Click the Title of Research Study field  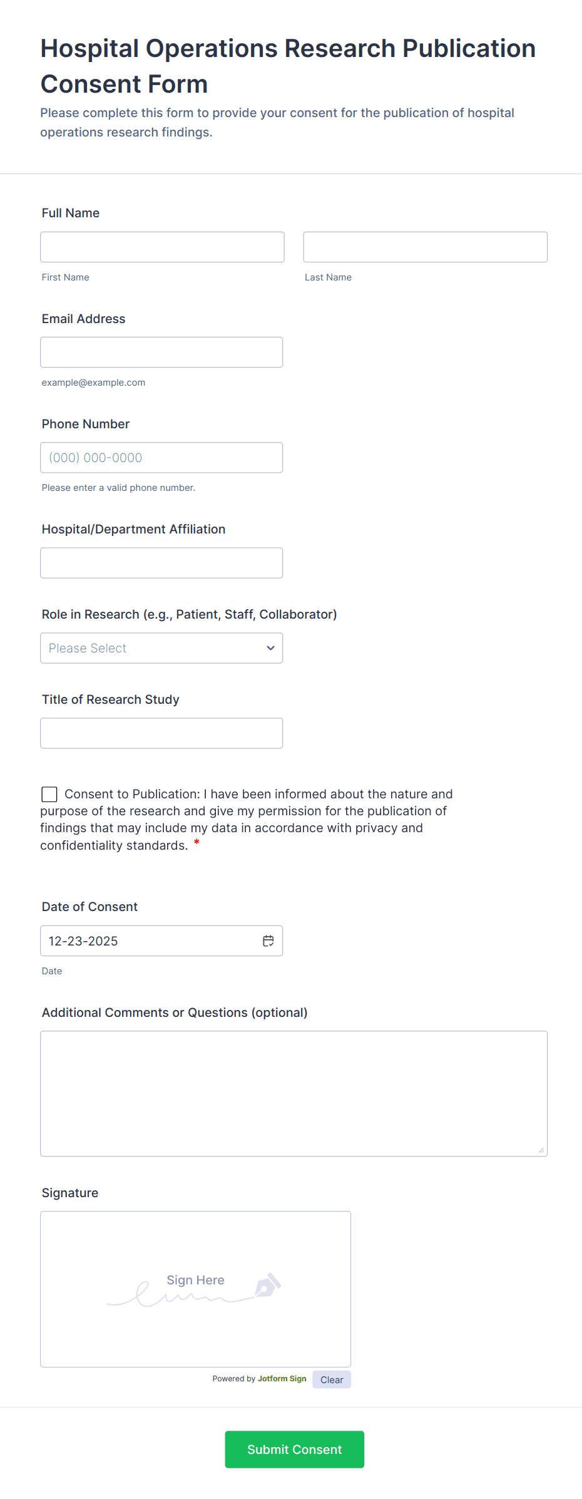[x=161, y=733]
